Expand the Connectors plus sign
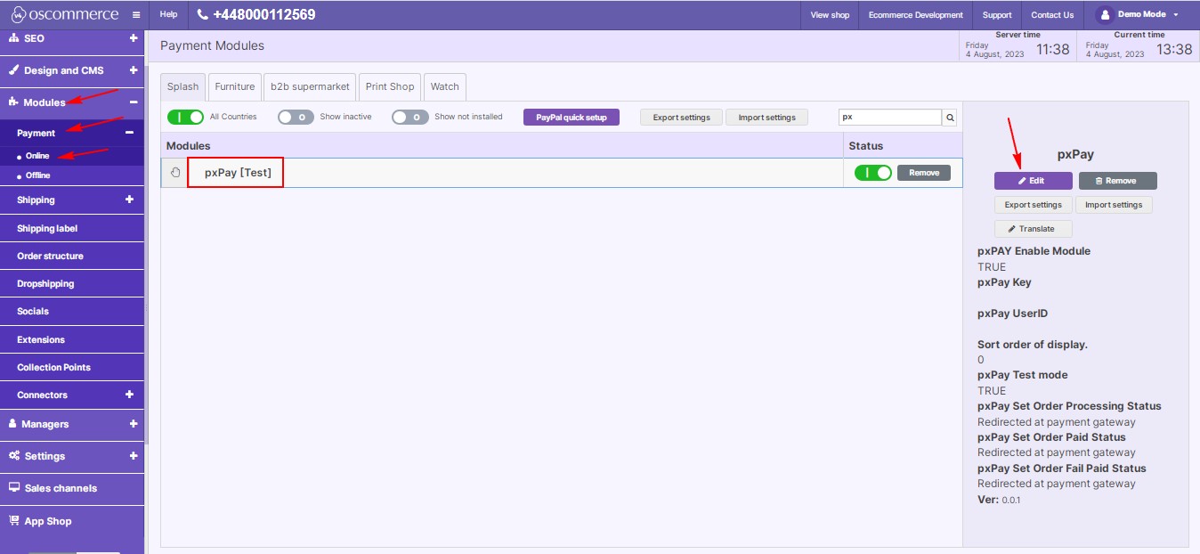 pos(129,395)
